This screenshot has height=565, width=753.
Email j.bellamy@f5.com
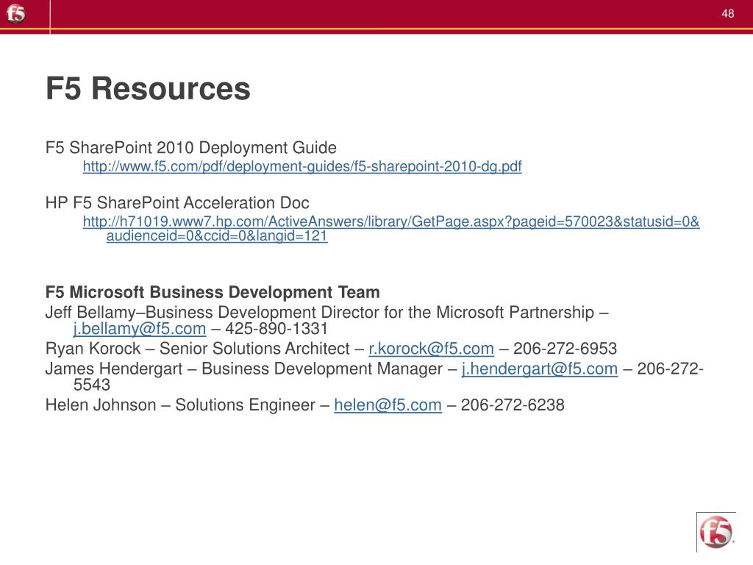(x=140, y=329)
